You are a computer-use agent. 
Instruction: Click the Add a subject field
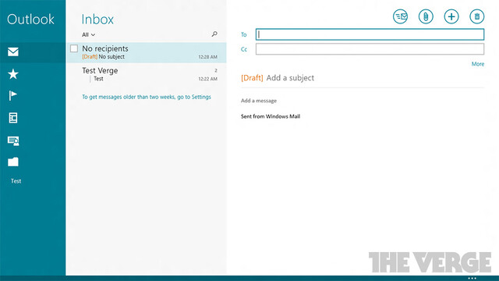tap(290, 78)
